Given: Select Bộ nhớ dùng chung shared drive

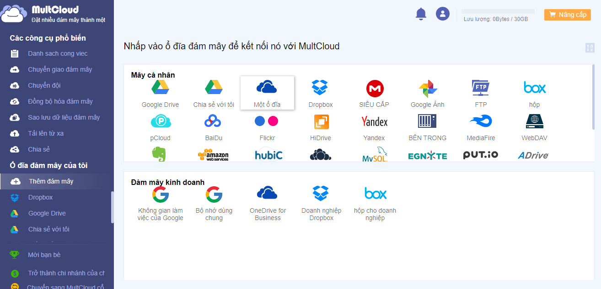Looking at the screenshot, I should (x=214, y=204).
